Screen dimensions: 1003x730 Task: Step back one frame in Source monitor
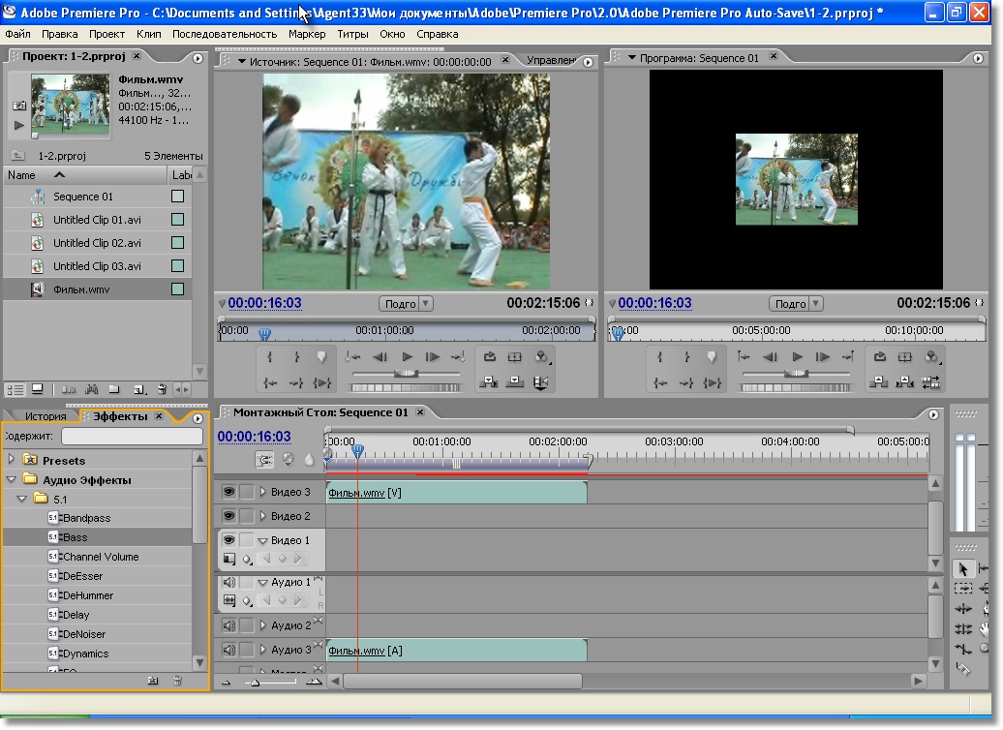380,357
